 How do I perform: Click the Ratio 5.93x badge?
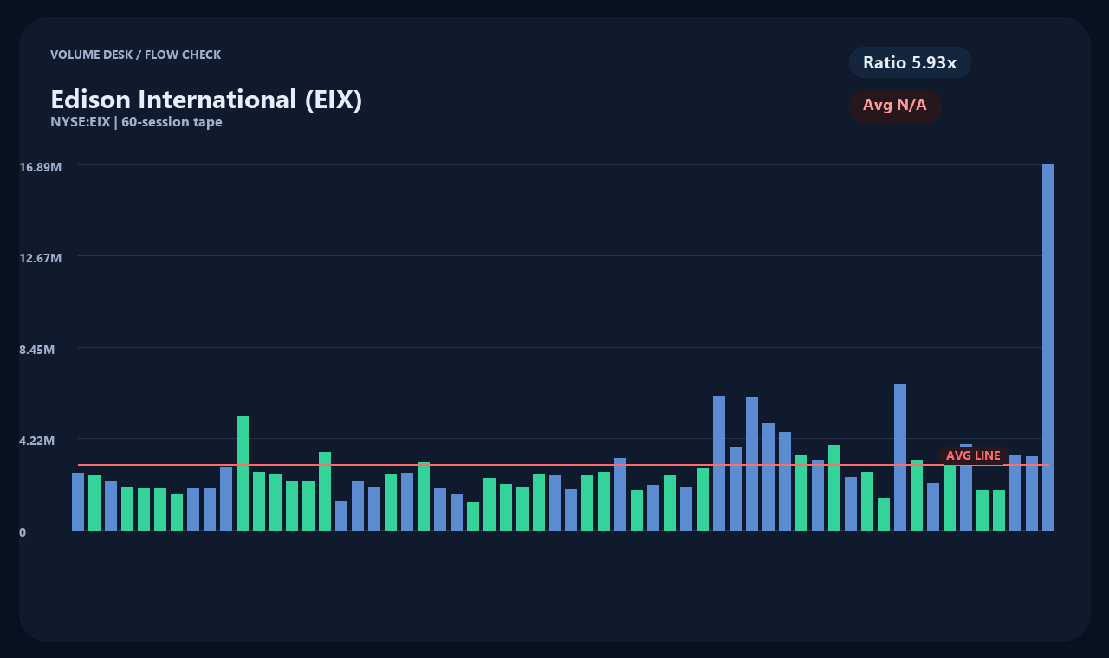tap(910, 62)
